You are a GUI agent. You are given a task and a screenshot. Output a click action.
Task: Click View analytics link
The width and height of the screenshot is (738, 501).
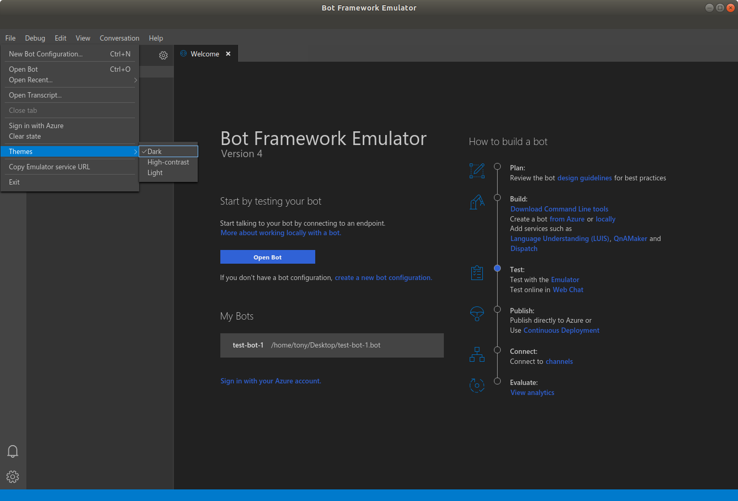532,392
